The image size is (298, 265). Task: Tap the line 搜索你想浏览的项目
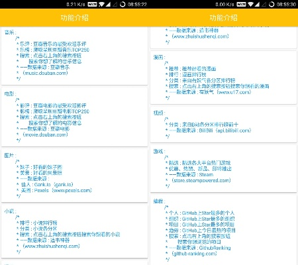point(199,242)
